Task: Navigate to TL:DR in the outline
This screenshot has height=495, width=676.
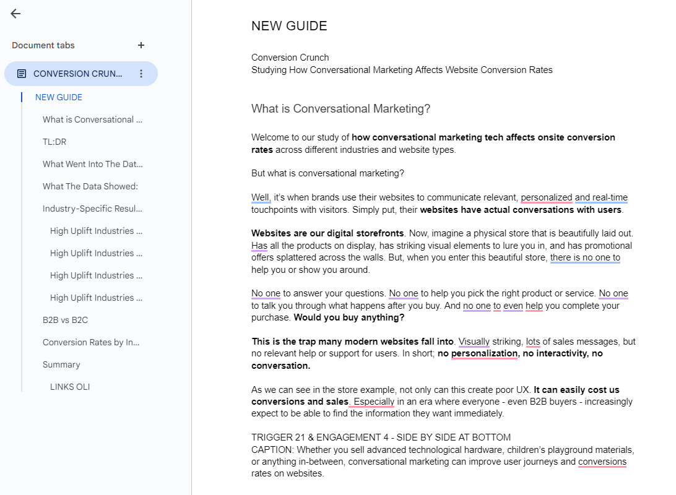Action: point(54,142)
